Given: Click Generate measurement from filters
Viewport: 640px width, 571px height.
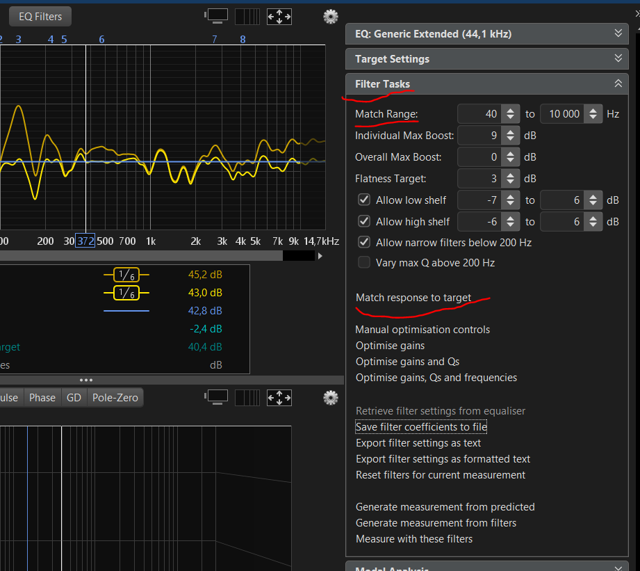Looking at the screenshot, I should tap(436, 523).
